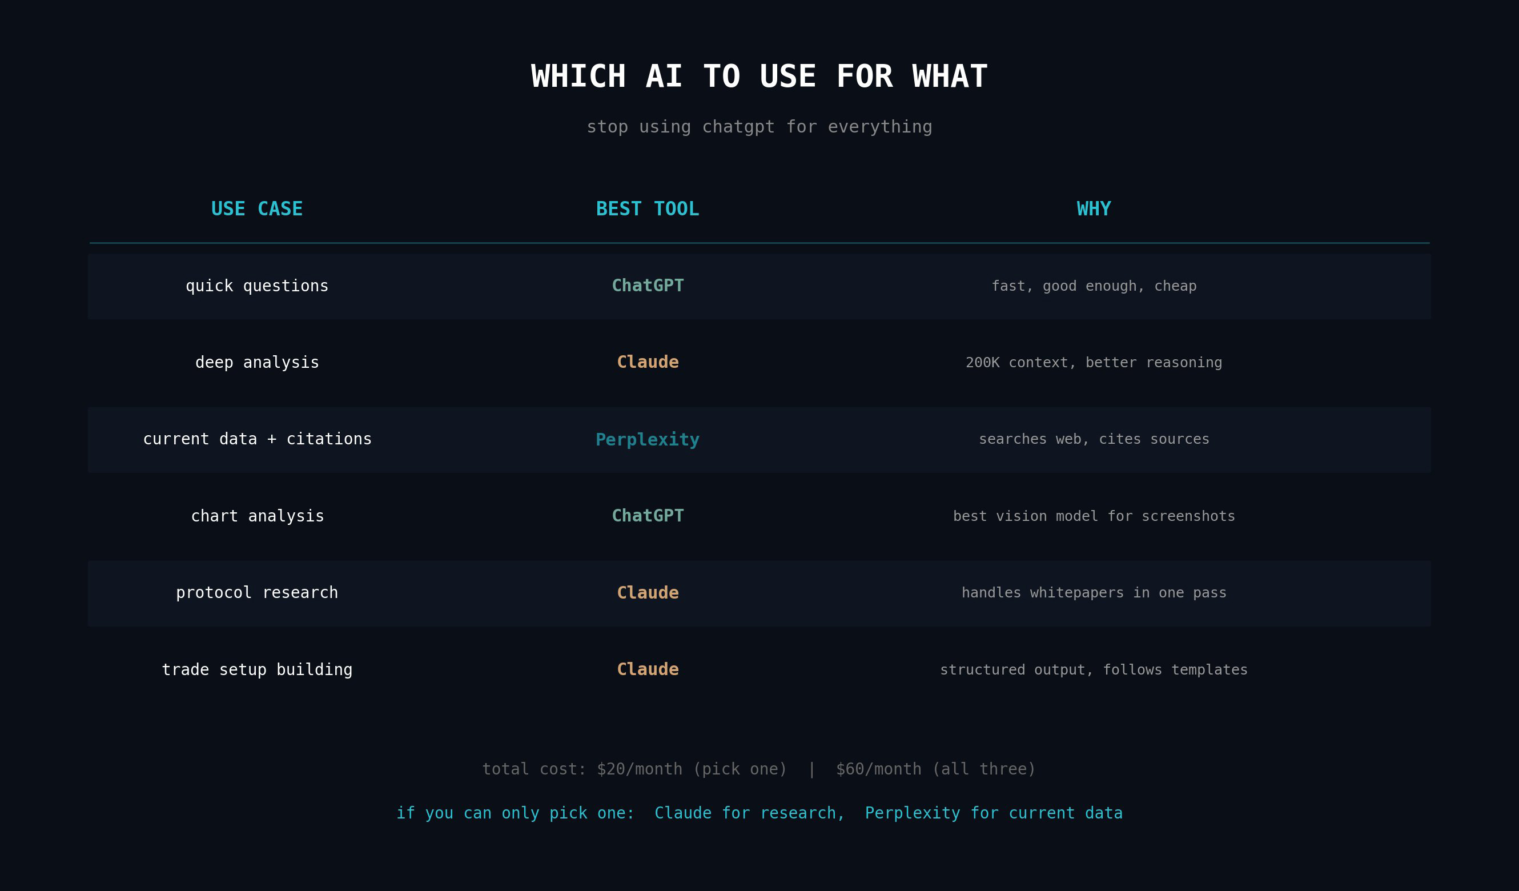Select the BEST TOOL column header
The height and width of the screenshot is (891, 1519).
pos(648,208)
